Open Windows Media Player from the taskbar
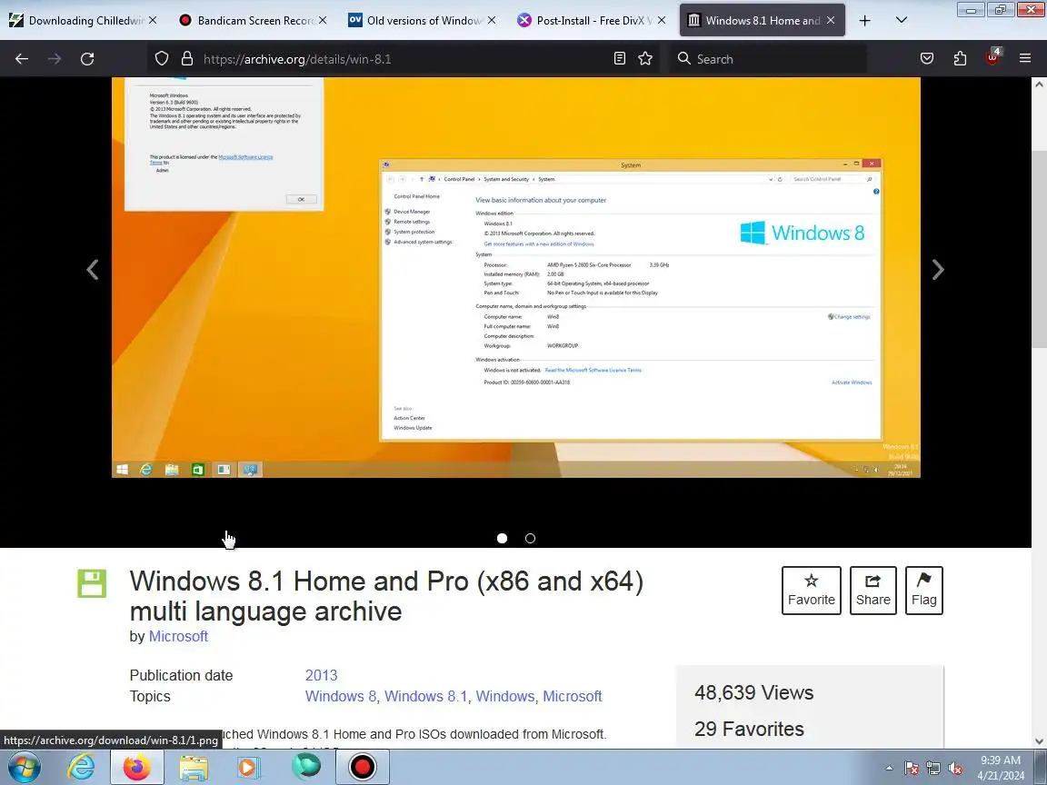 coord(248,767)
